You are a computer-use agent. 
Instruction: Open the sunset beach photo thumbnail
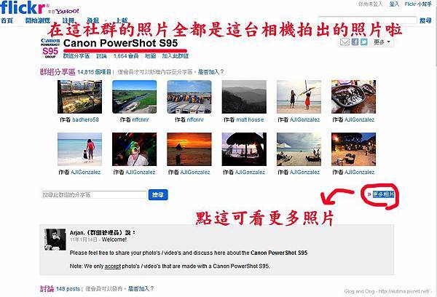(x=189, y=149)
